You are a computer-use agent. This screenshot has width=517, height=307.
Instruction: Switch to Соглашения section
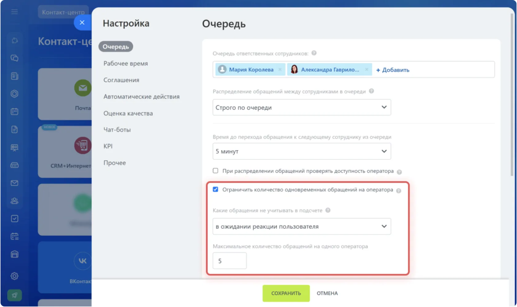[x=121, y=80]
